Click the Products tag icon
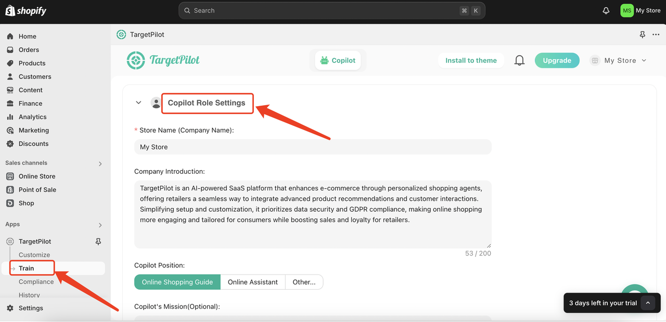 10,63
